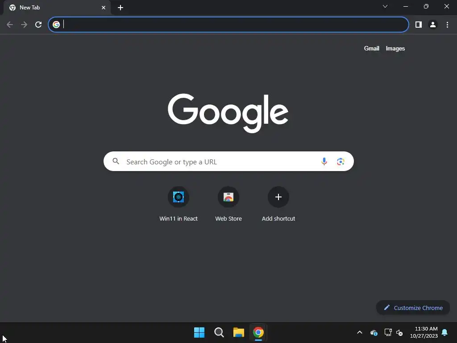
Task: Open notifications bell icon
Action: pyautogui.click(x=445, y=332)
